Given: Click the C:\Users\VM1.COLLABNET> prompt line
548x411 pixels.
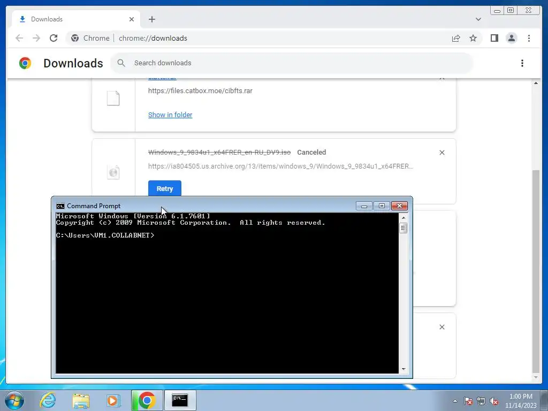Looking at the screenshot, I should tap(105, 235).
